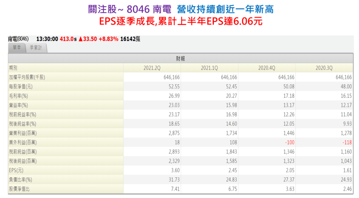Click the 營業利益(百萬) row label
Screen dimensions: 359x198
[22, 133]
